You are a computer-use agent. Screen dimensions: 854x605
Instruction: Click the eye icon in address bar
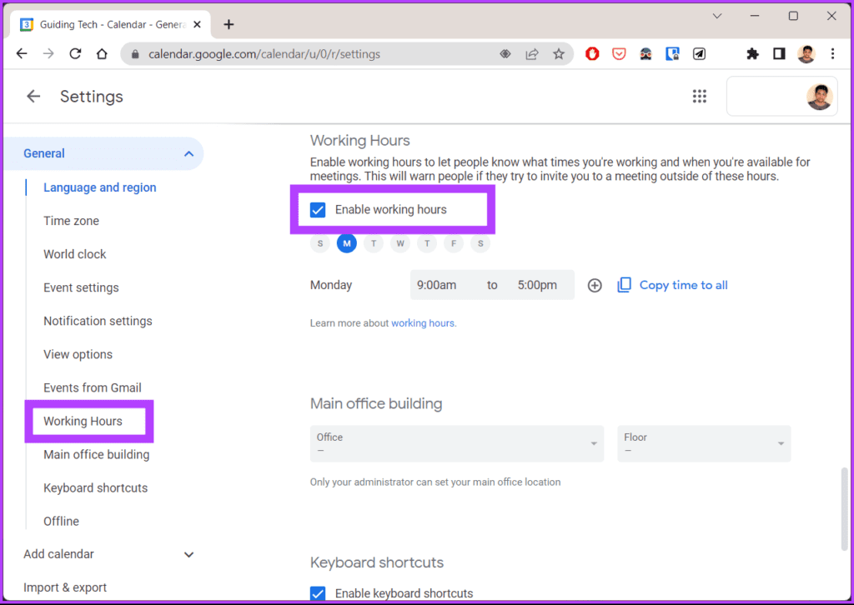(505, 54)
